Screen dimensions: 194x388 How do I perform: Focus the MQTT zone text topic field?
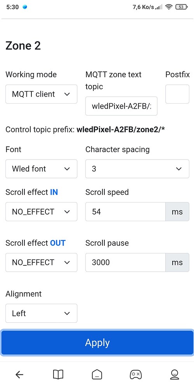tap(121, 106)
